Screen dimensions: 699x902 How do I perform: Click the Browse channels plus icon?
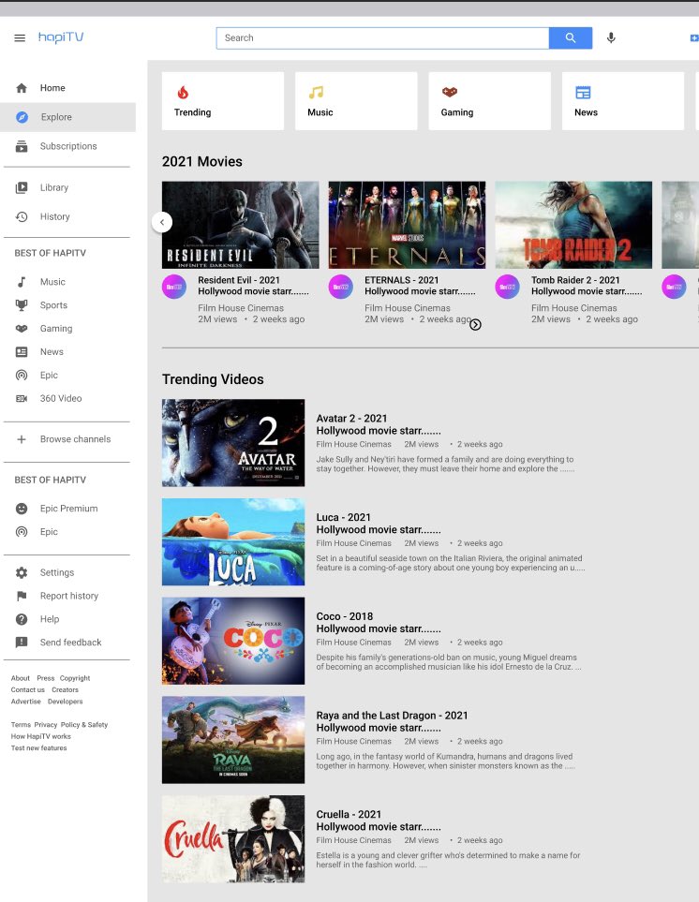click(x=22, y=439)
